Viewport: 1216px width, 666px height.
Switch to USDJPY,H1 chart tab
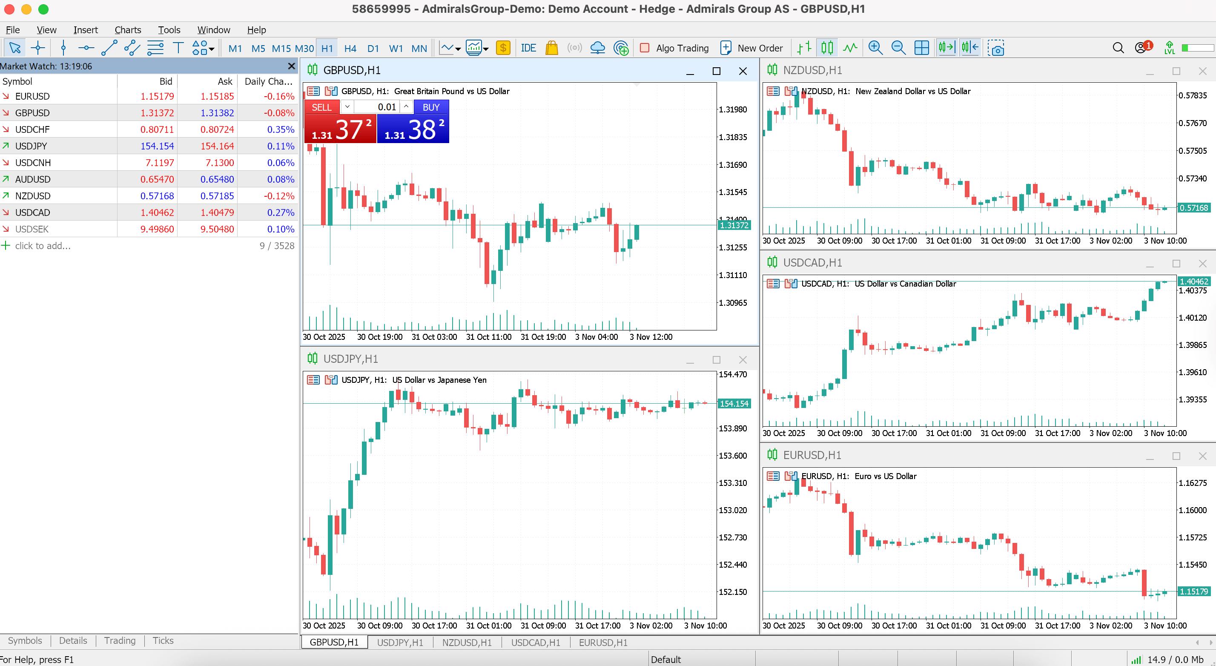[400, 643]
